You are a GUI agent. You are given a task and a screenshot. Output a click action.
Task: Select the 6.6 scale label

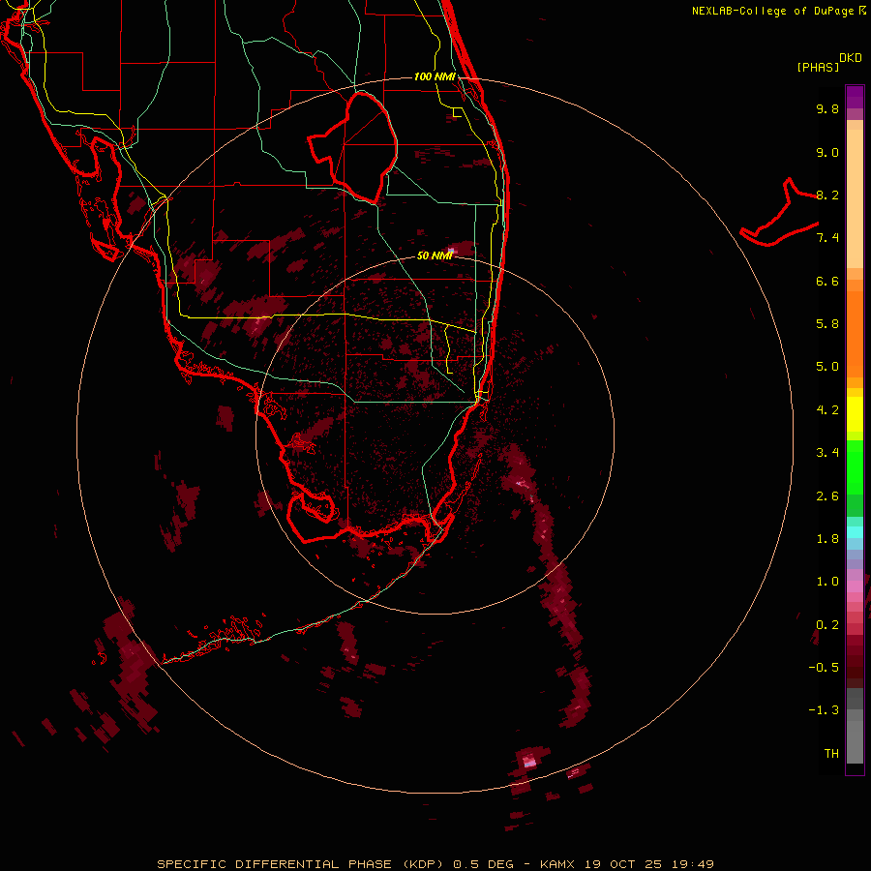pos(827,281)
